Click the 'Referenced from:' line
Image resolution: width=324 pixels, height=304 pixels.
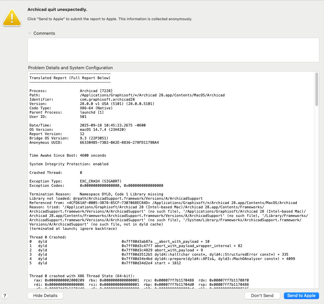163,203
